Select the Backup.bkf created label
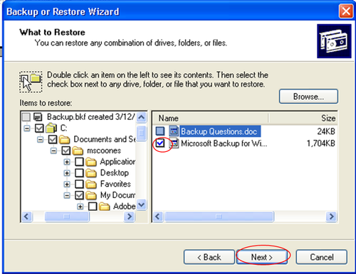The image size is (356, 274). (x=91, y=117)
